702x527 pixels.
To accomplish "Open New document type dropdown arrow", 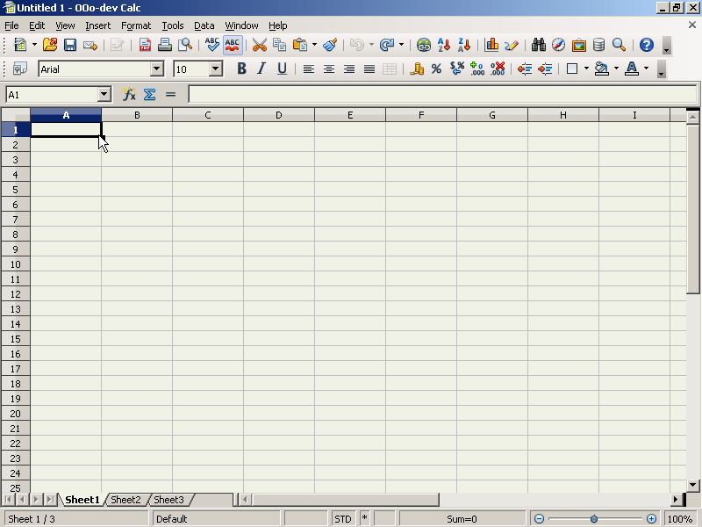I will (34, 45).
